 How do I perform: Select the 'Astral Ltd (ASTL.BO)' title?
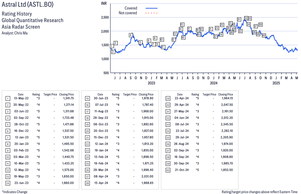28,4
